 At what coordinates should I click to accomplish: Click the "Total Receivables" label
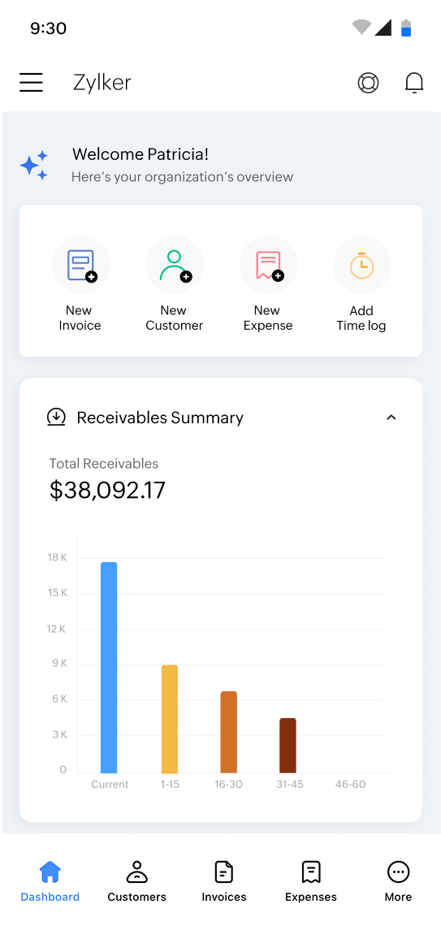(104, 464)
